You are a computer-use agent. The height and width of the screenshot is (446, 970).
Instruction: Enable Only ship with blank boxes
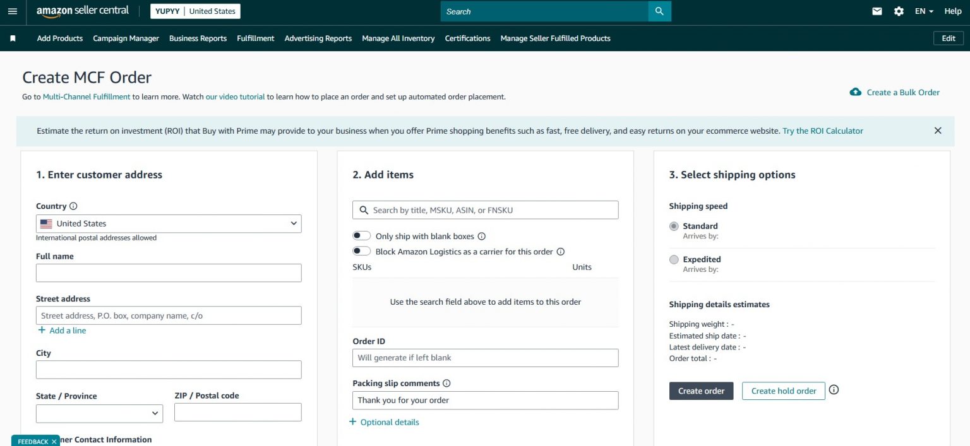[x=361, y=235]
